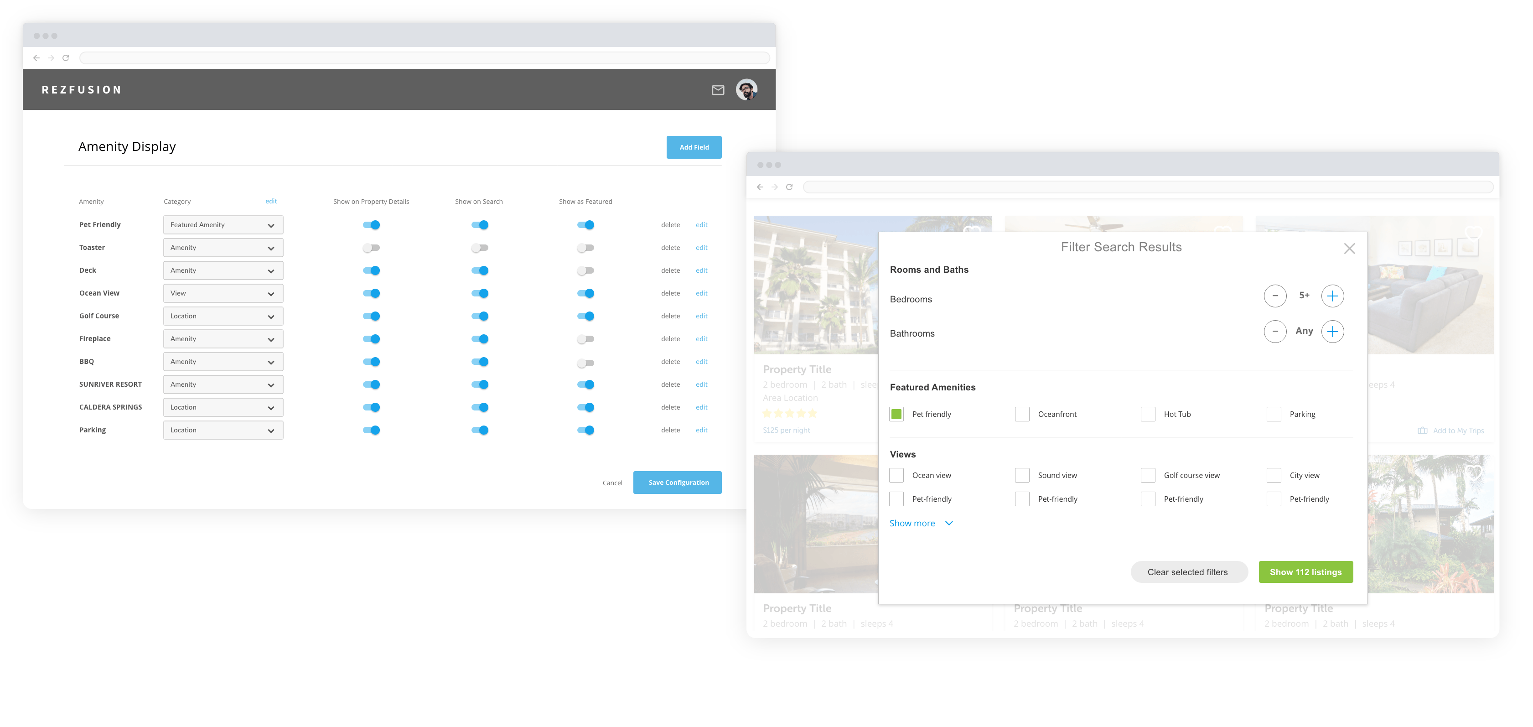
Task: Click the Add Field button
Action: [694, 147]
